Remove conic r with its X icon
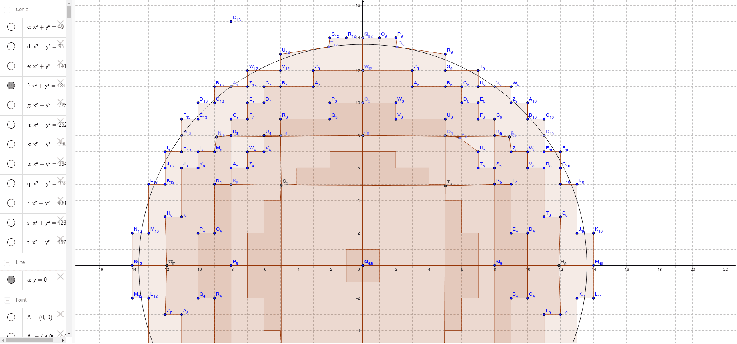The height and width of the screenshot is (344, 737). [60, 200]
